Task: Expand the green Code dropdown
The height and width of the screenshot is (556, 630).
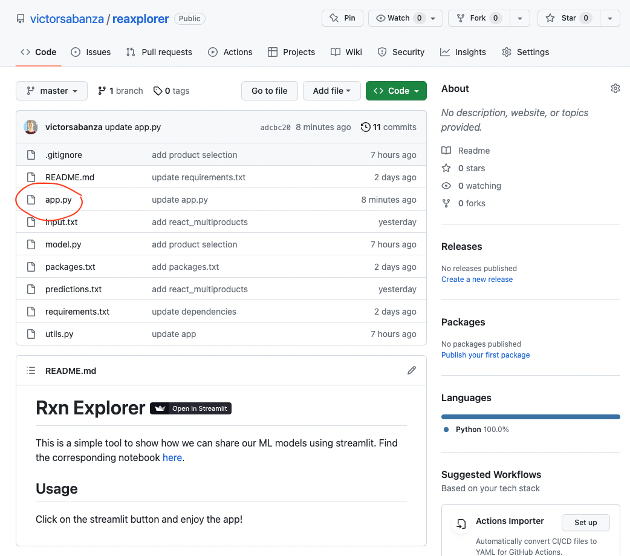Action: pyautogui.click(x=396, y=91)
